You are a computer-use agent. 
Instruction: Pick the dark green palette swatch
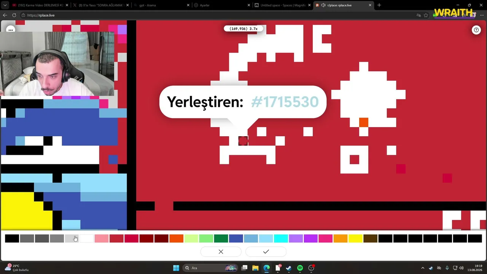(x=221, y=239)
